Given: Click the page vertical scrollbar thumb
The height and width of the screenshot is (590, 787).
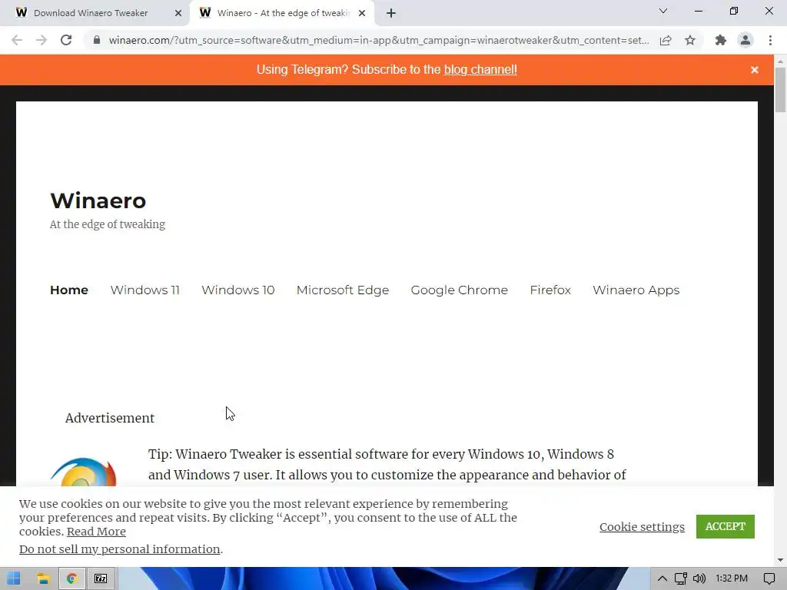Looking at the screenshot, I should click(x=780, y=90).
